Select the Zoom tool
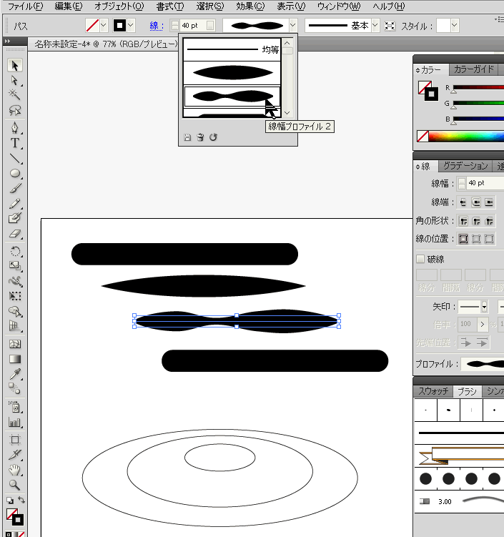The image size is (504, 537). (15, 485)
